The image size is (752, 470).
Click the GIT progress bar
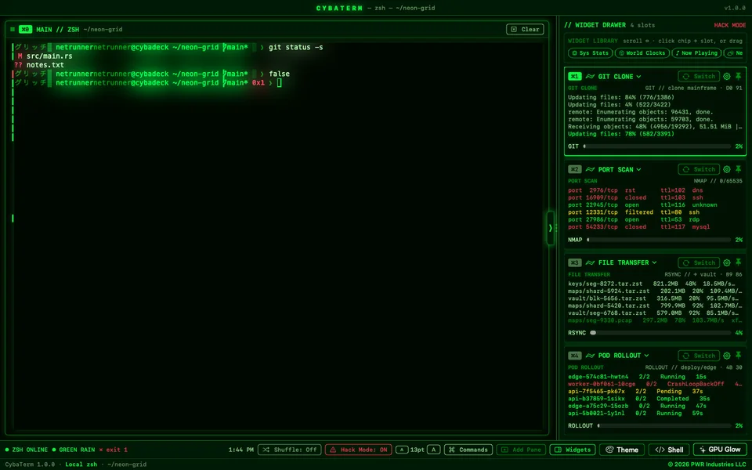click(657, 146)
